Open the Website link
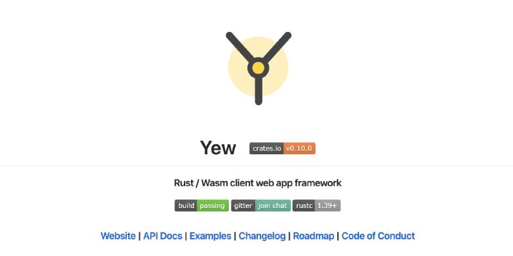513x256 pixels. [118, 236]
